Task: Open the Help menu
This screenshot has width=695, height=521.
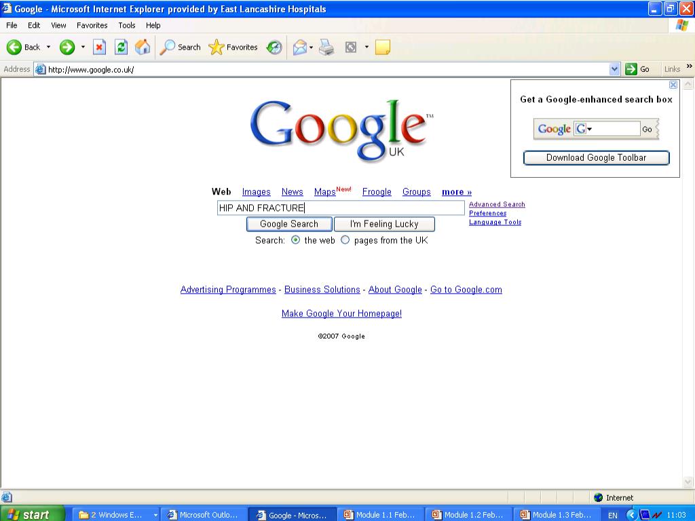Action: pyautogui.click(x=153, y=25)
